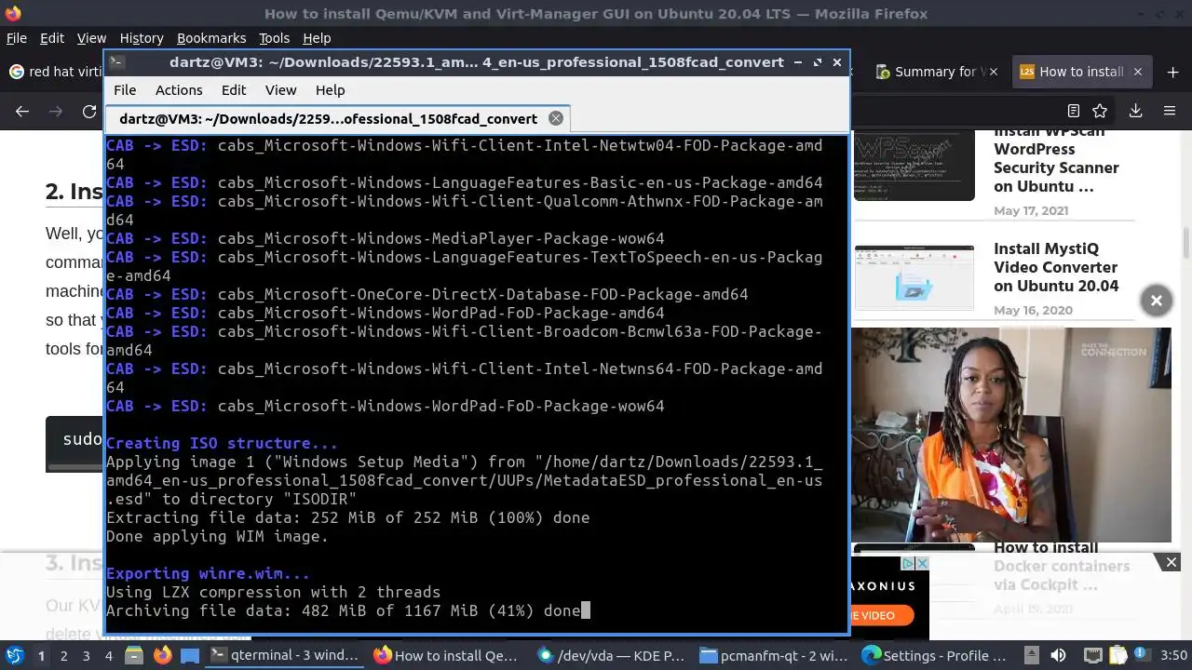Click network tray icon
1192x670 pixels.
point(1093,655)
